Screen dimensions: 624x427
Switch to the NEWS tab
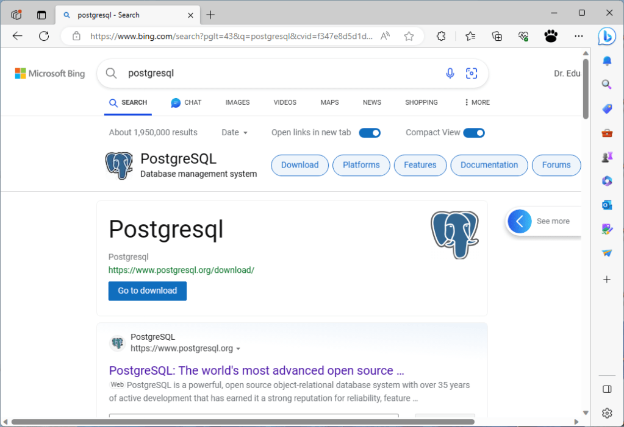pos(371,102)
